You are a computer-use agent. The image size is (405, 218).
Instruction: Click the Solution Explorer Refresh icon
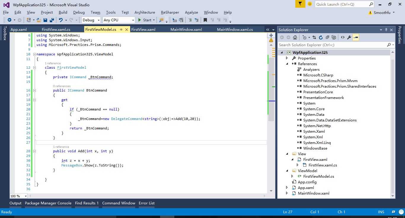click(x=321, y=37)
